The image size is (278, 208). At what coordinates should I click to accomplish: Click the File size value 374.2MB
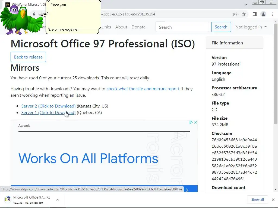tap(220, 125)
